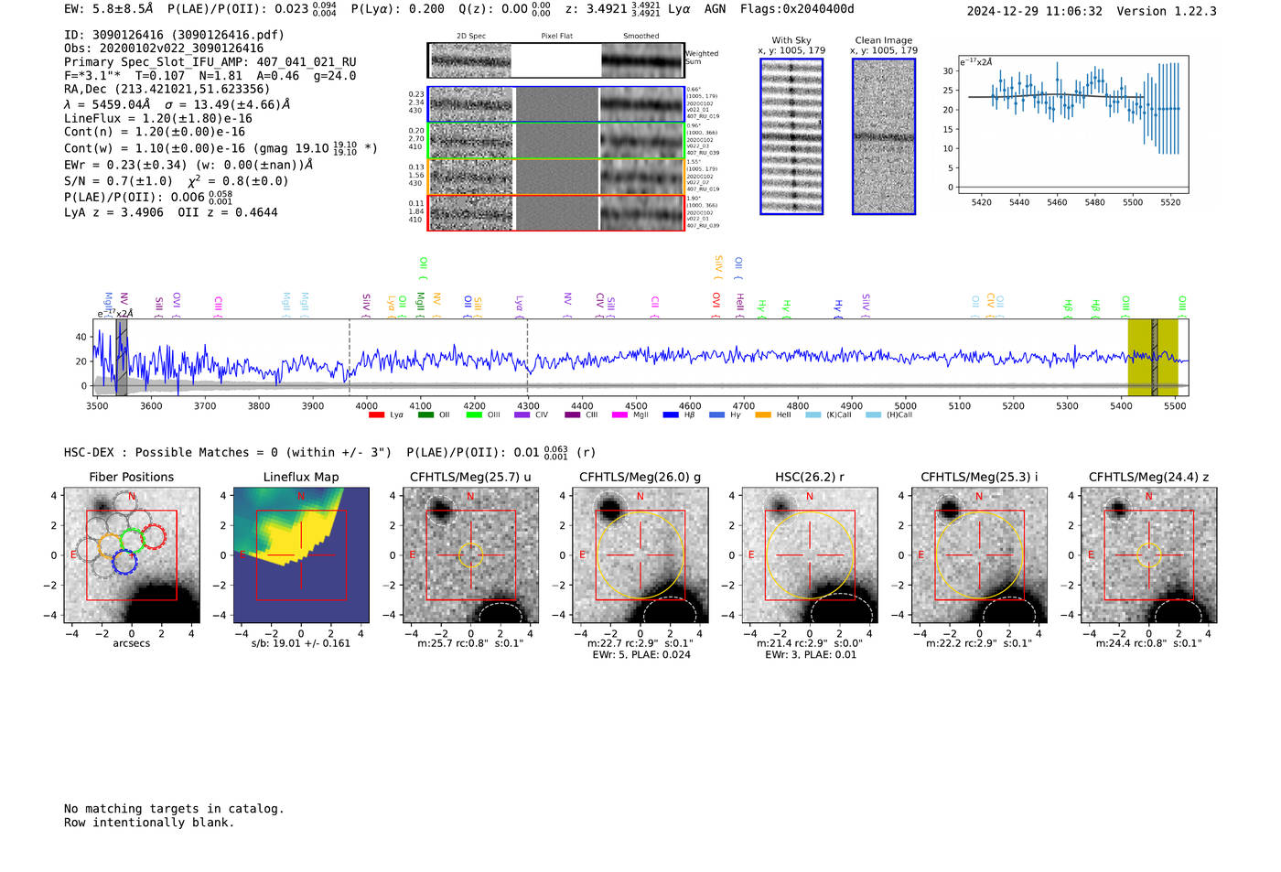The width and height of the screenshot is (1281, 872).
Task: Select the orange HeII legend swatch
Action: click(763, 415)
